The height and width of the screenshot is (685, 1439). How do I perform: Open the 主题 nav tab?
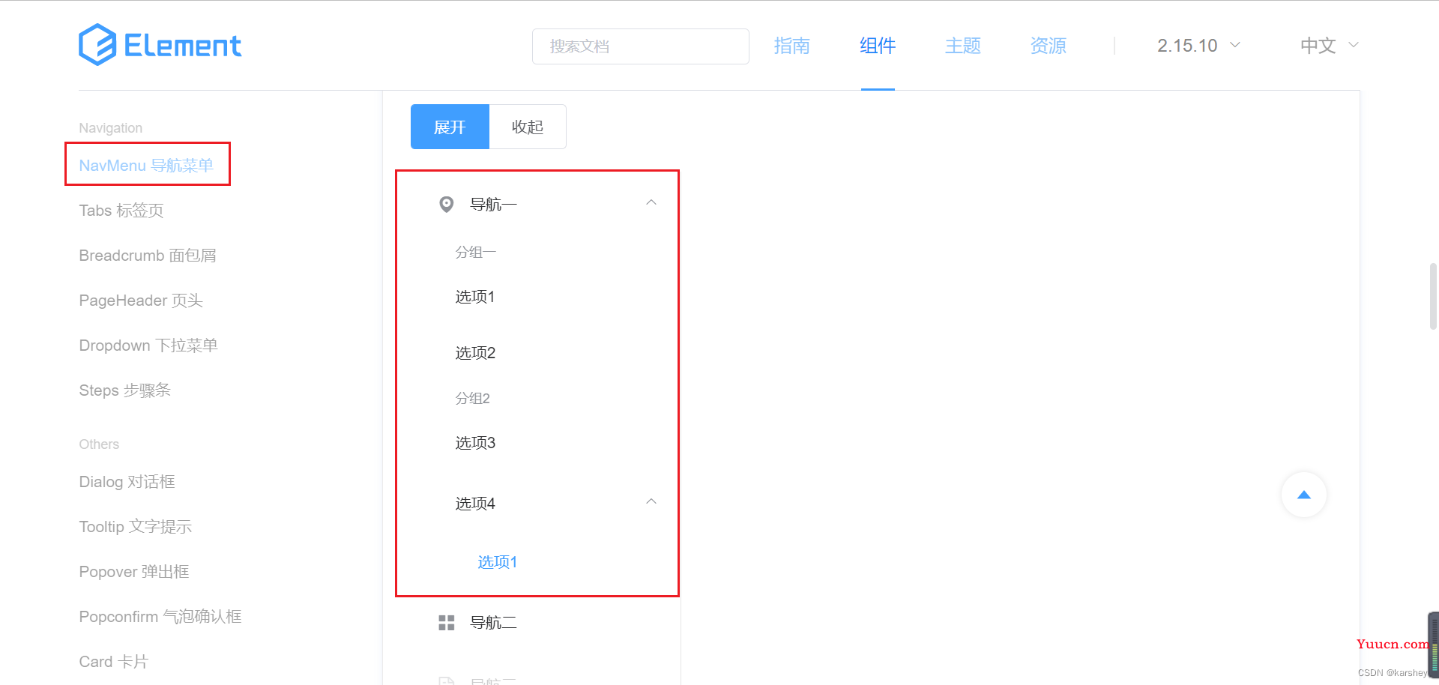point(963,46)
